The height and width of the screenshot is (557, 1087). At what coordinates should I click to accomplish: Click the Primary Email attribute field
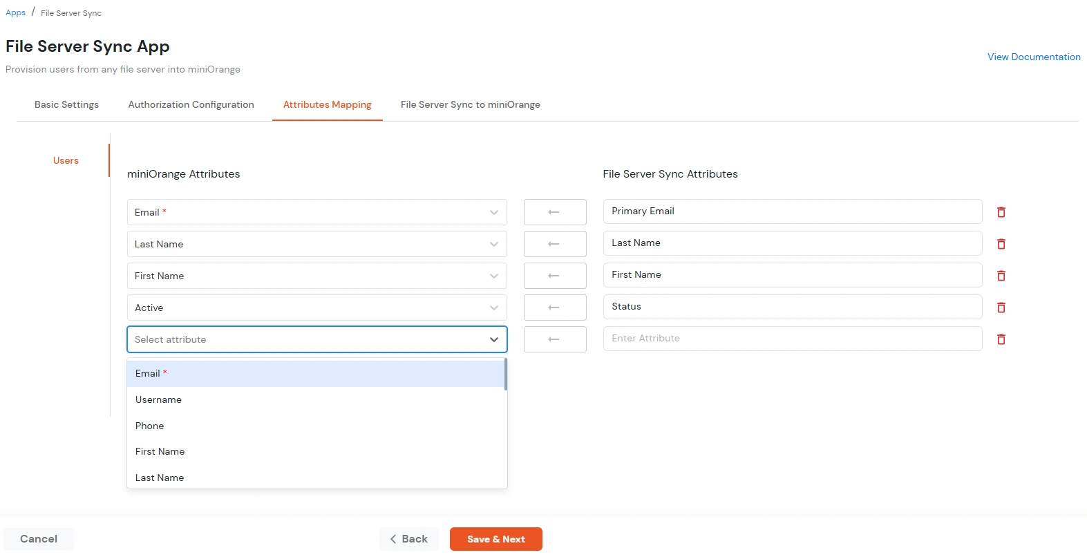coord(792,211)
